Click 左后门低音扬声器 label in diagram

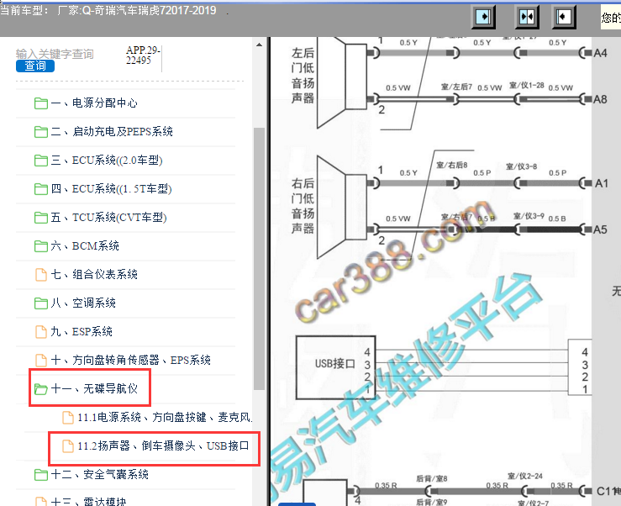point(303,76)
